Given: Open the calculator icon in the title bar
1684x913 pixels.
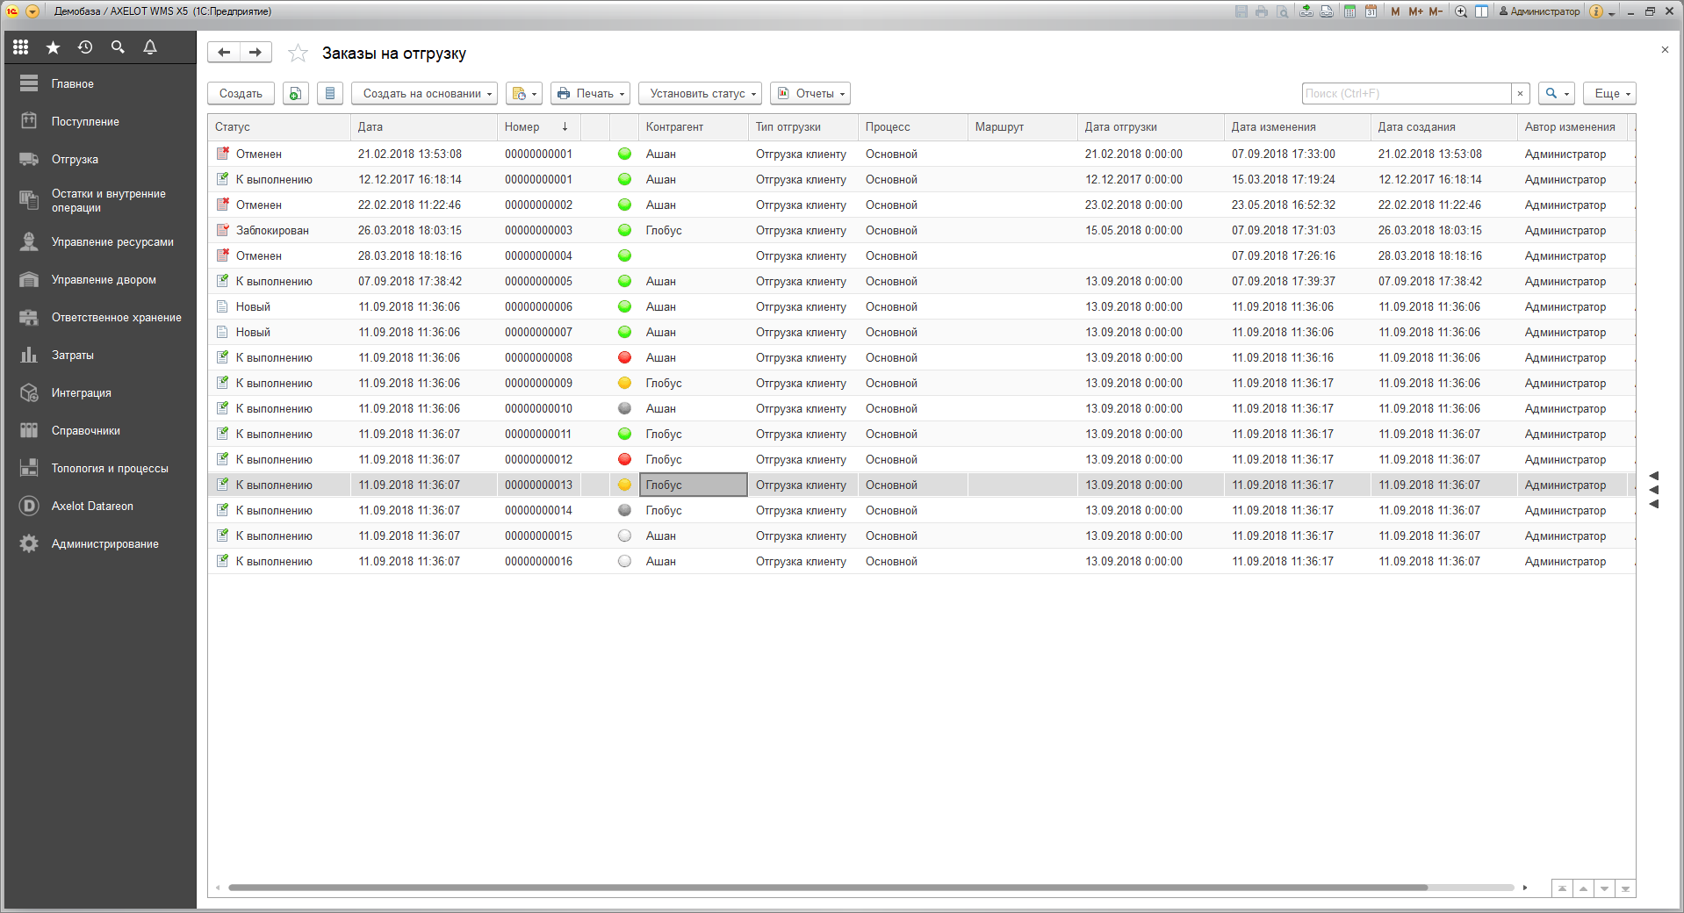Looking at the screenshot, I should [x=1349, y=11].
